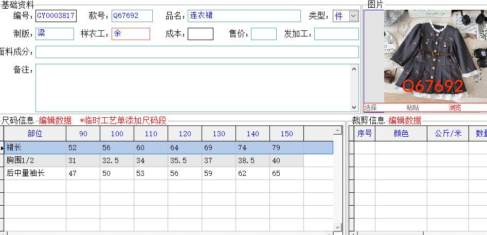Click the size table scrollbar down arrow
The image size is (487, 235).
338,227
